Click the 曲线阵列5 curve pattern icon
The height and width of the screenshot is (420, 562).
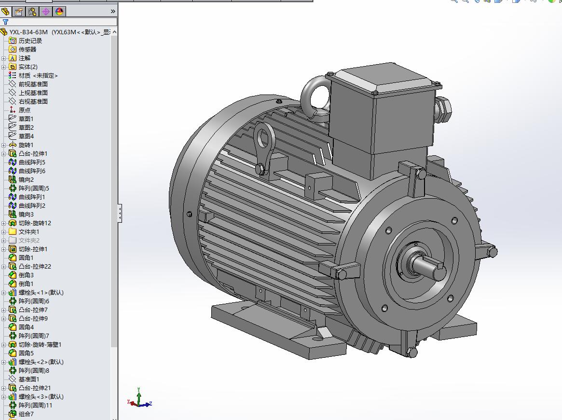pyautogui.click(x=13, y=162)
